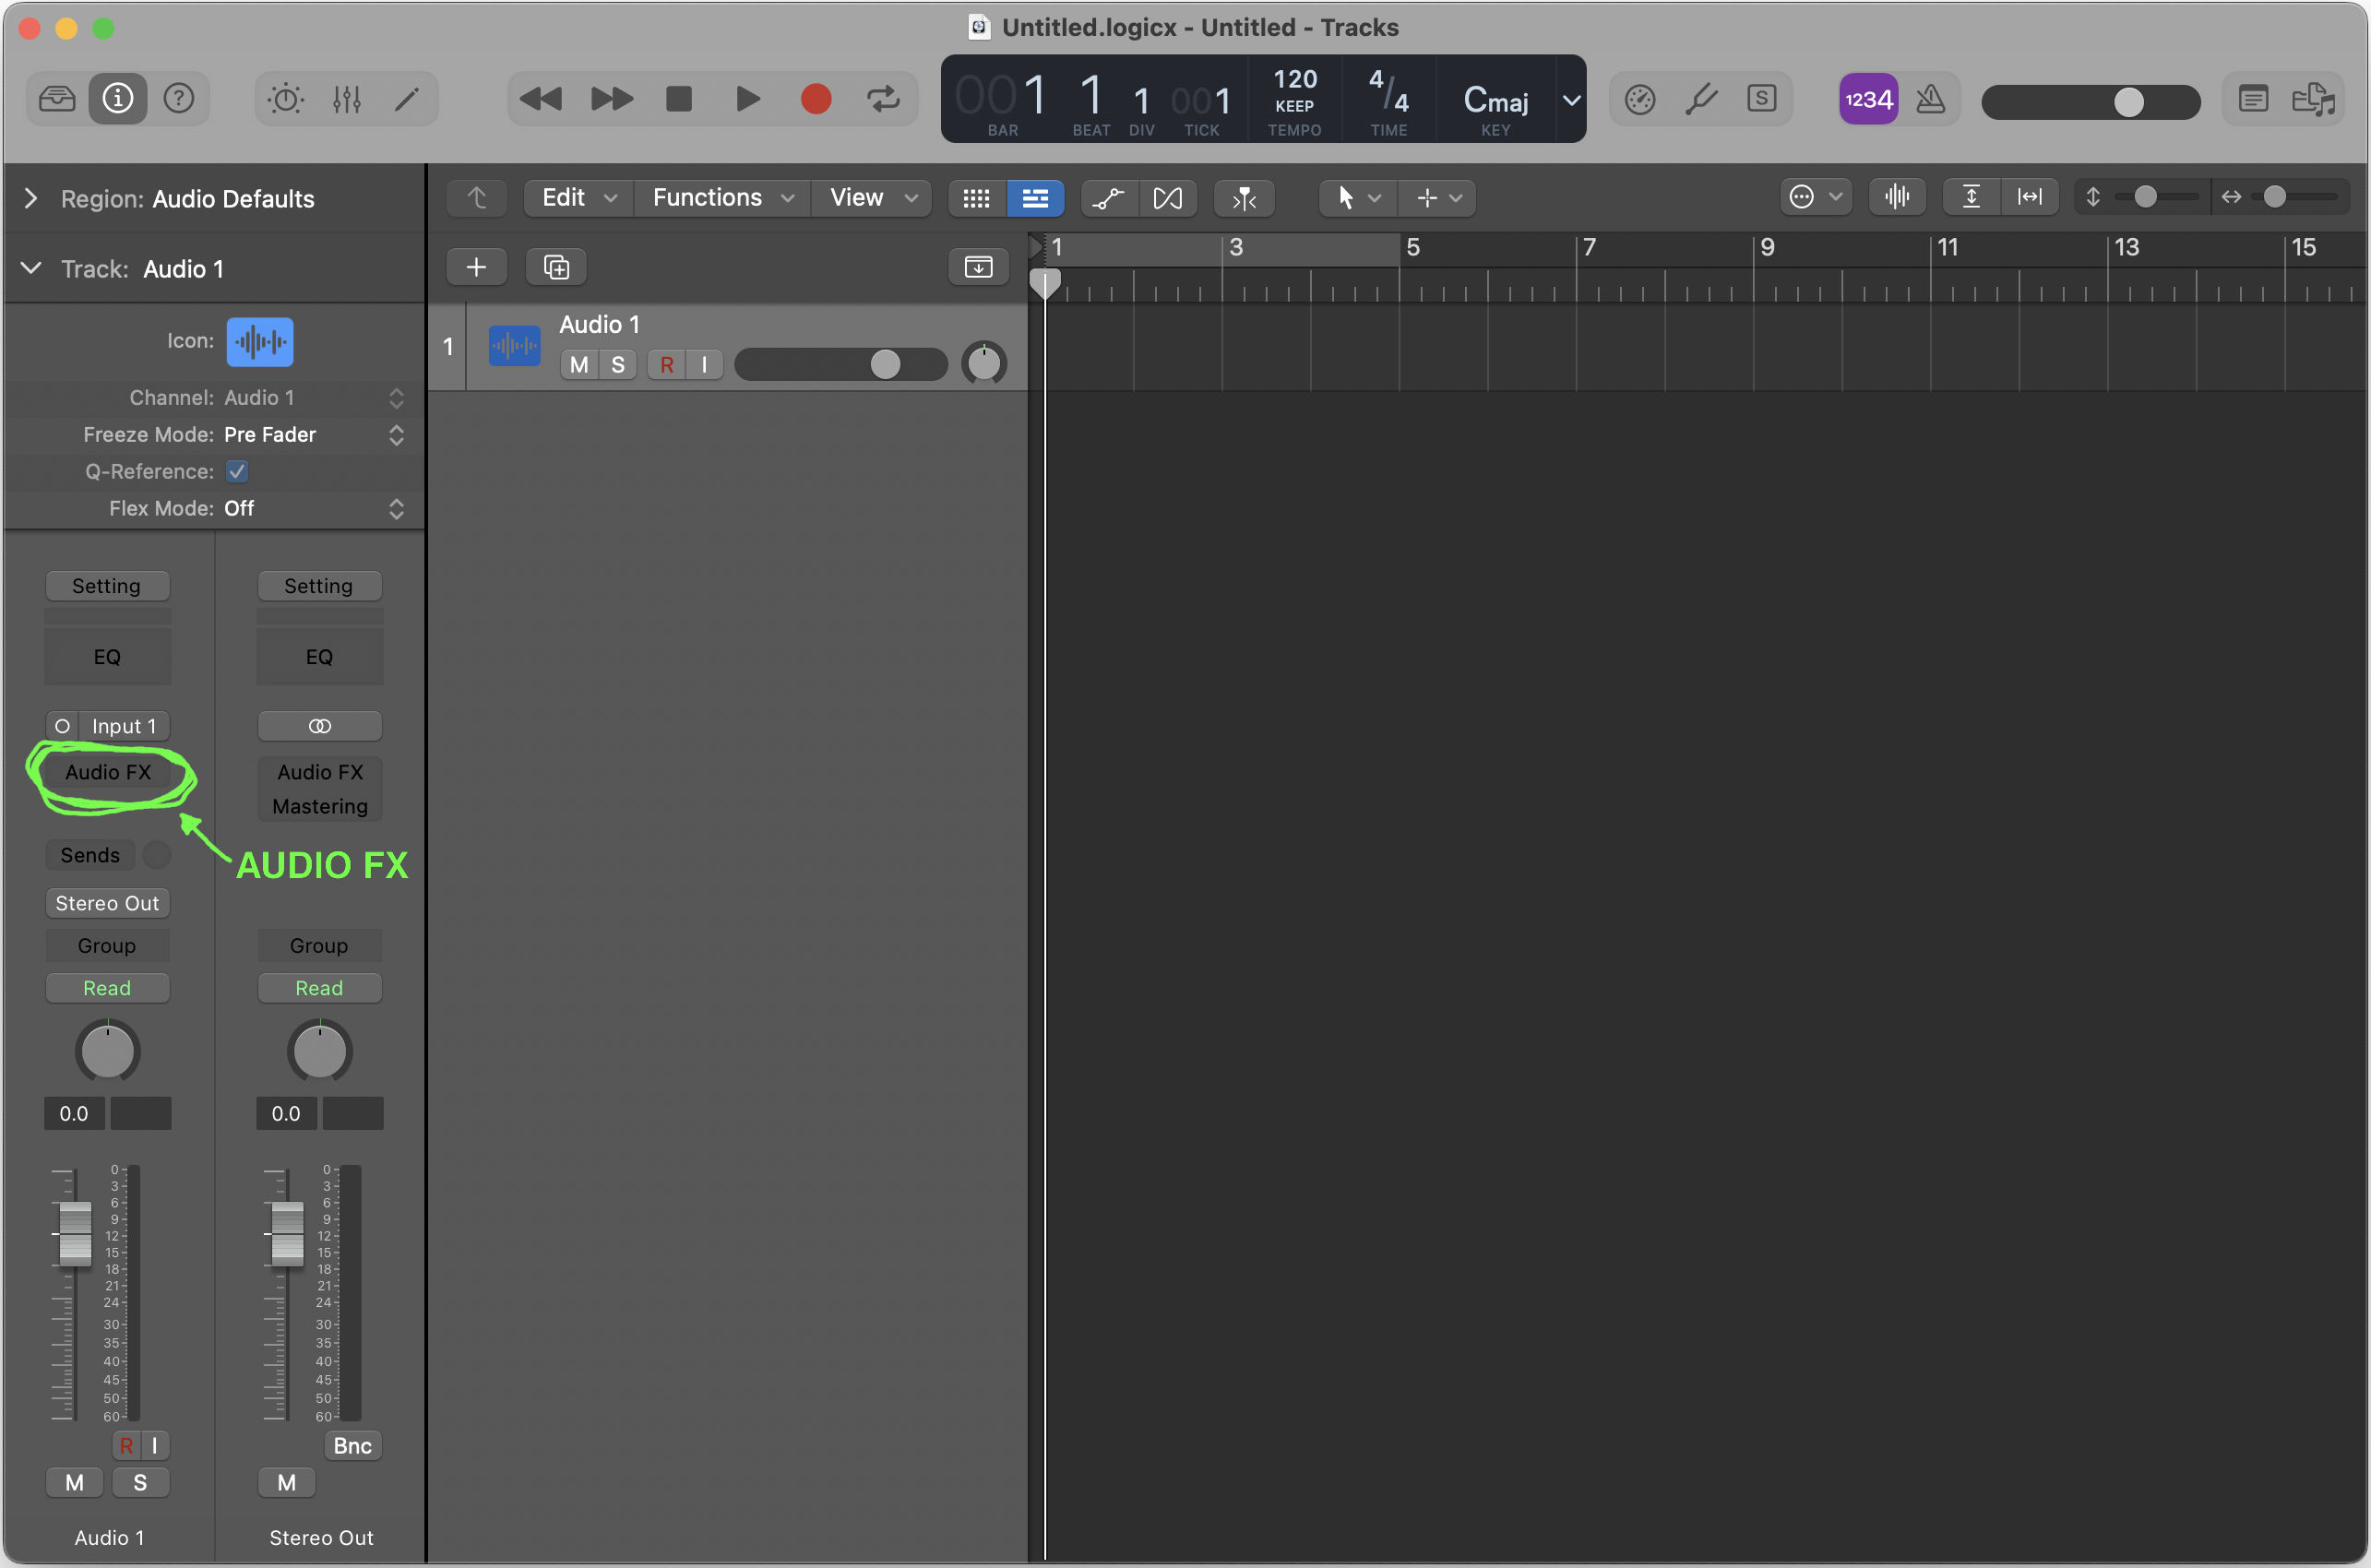Click the Rewind transport button
This screenshot has height=1568, width=2371.
click(541, 98)
